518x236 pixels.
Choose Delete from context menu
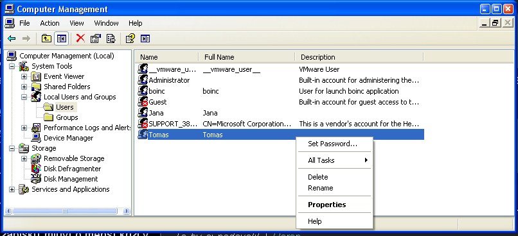click(x=335, y=177)
